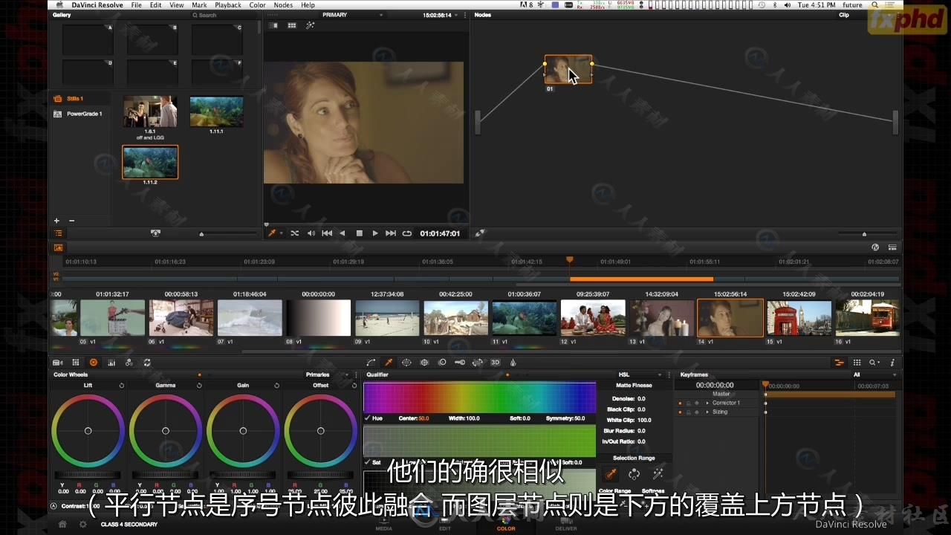The height and width of the screenshot is (535, 951).
Task: Remove gallery album with minus button
Action: [71, 221]
